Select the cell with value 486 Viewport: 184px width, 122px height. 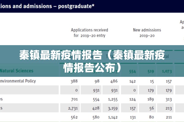[x=114, y=81]
